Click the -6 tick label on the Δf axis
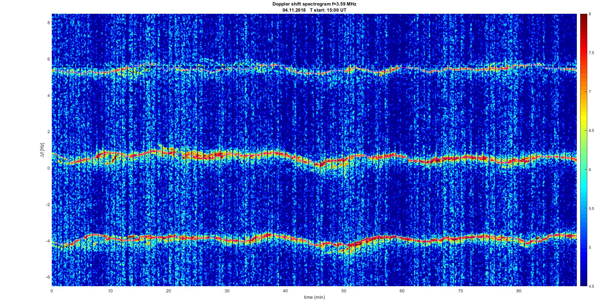 point(47,277)
